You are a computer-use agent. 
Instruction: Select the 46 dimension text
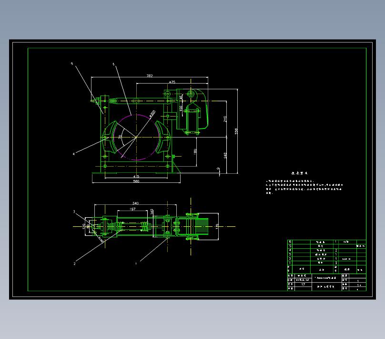pos(181,97)
